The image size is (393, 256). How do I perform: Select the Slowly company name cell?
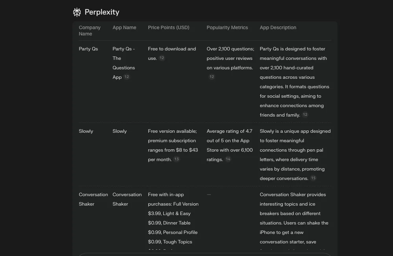(86, 131)
